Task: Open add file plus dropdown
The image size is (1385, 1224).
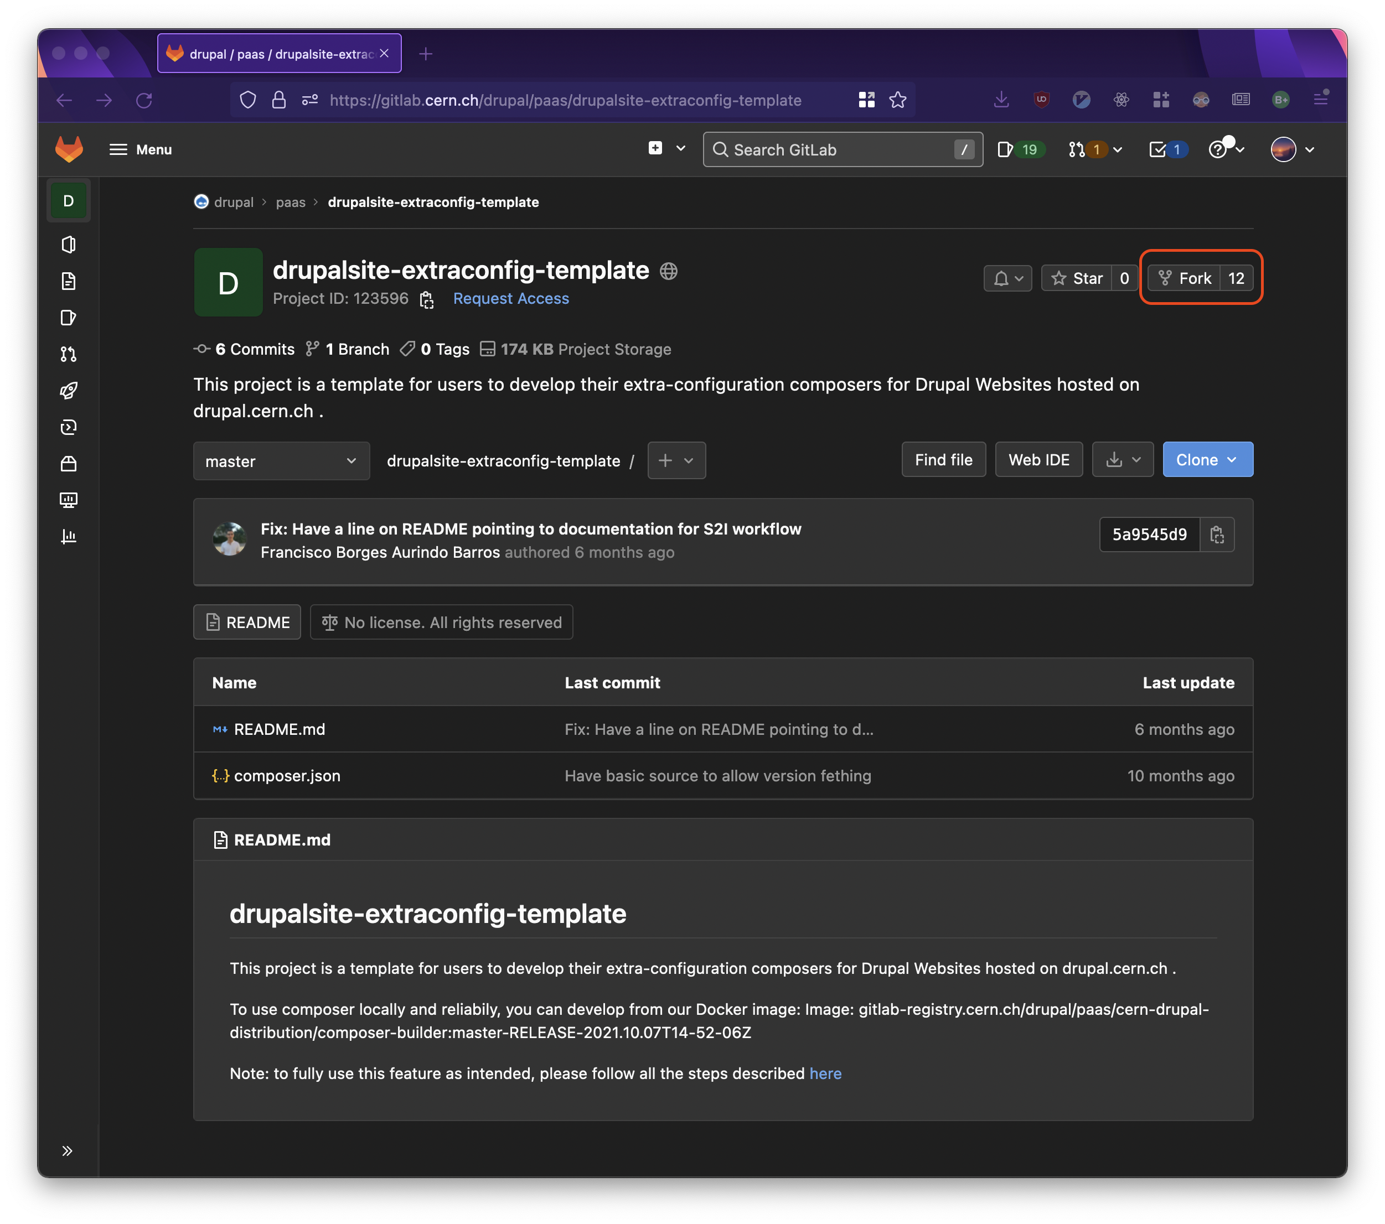Action: tap(676, 460)
